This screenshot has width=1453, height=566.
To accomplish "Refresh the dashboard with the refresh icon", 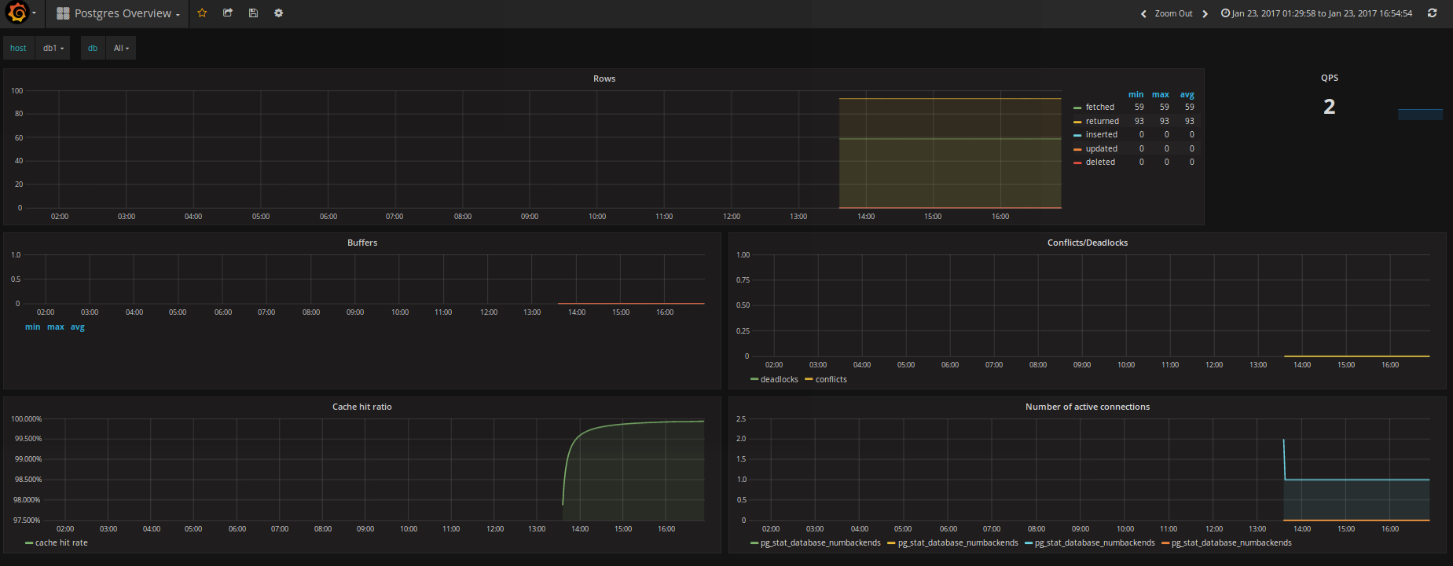I will coord(1432,13).
